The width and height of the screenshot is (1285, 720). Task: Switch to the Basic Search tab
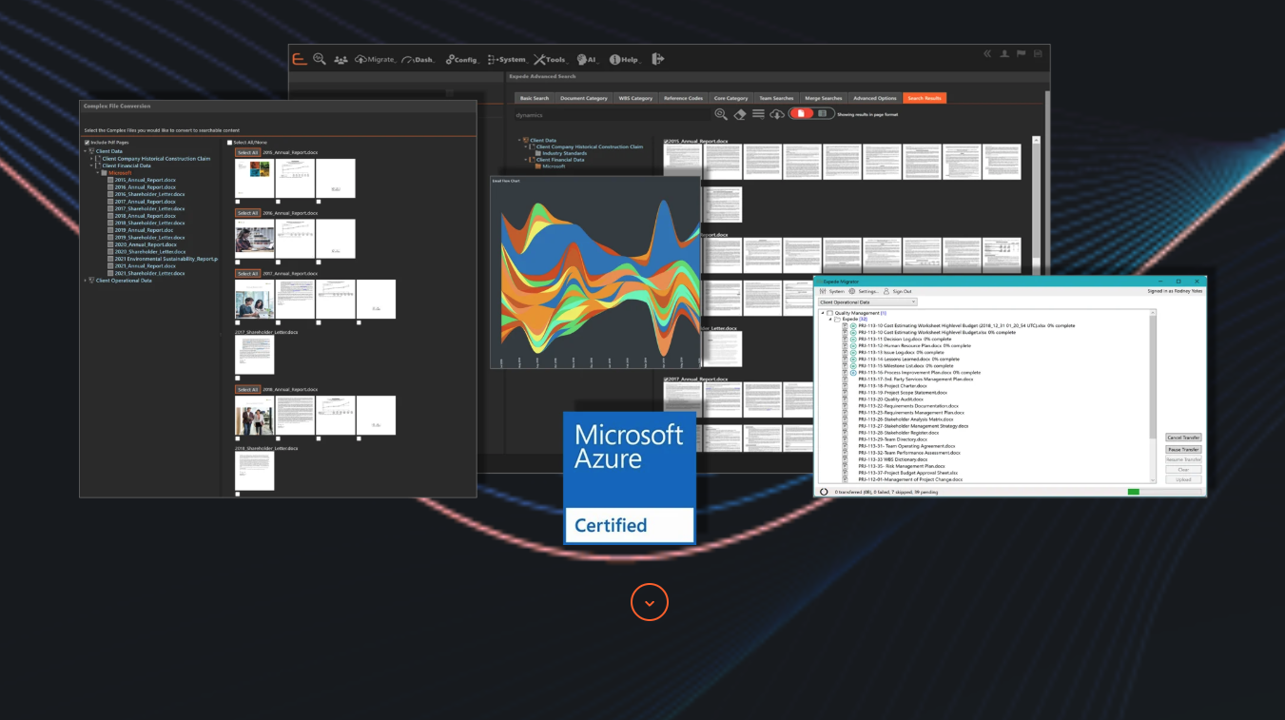coord(535,98)
